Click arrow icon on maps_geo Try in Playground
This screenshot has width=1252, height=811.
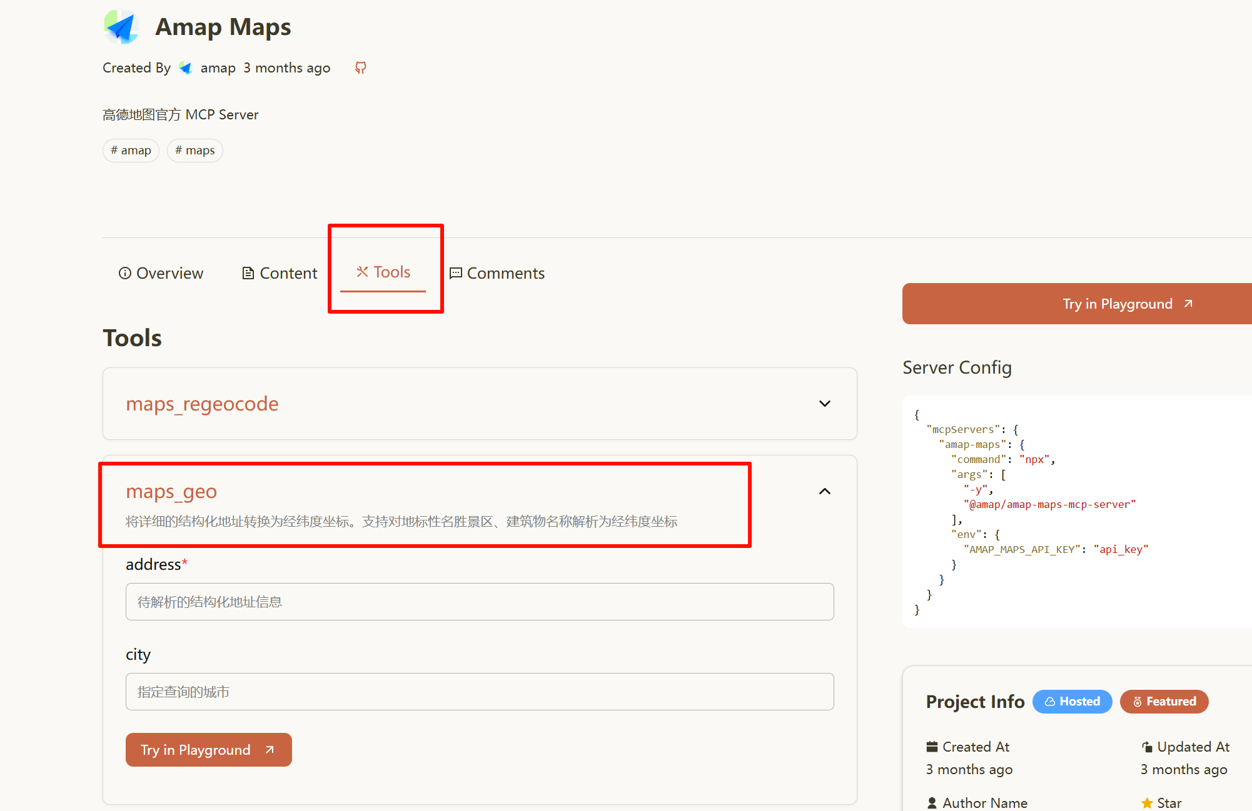coord(270,750)
